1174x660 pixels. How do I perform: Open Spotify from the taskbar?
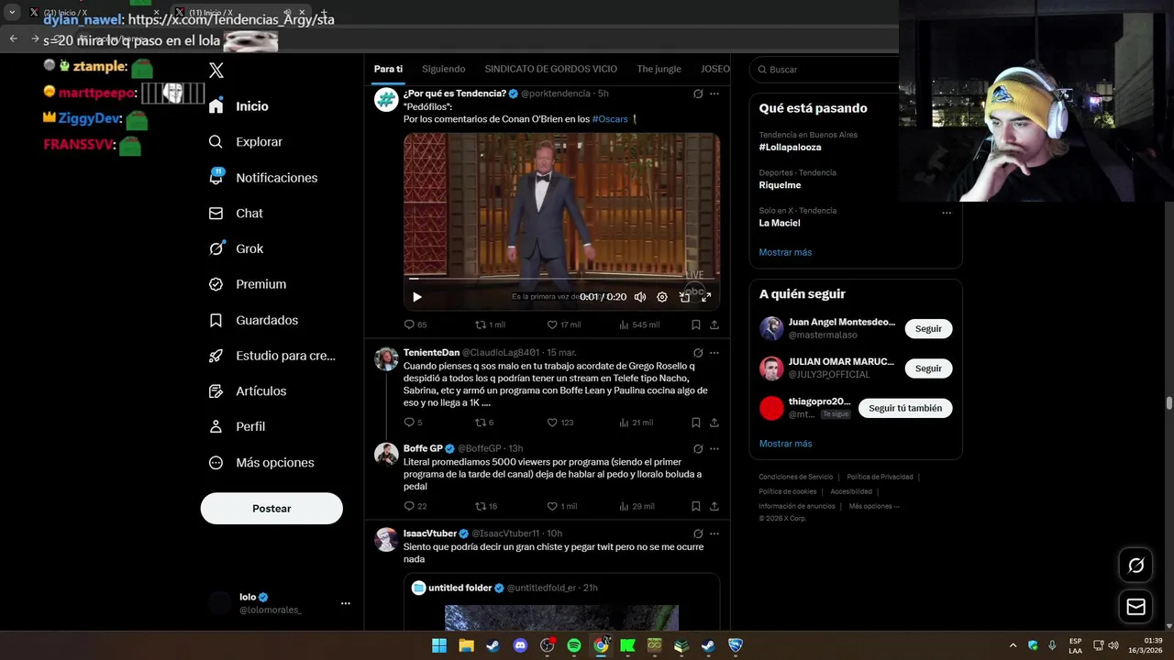(x=574, y=645)
